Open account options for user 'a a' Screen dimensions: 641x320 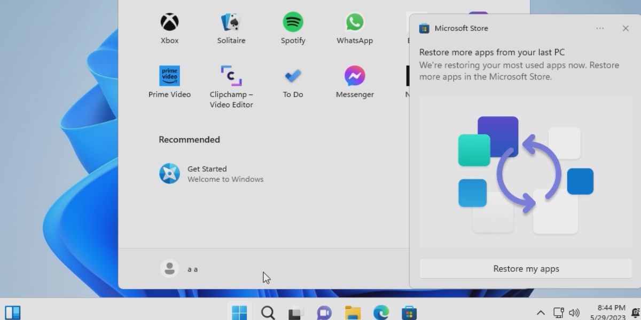click(182, 268)
